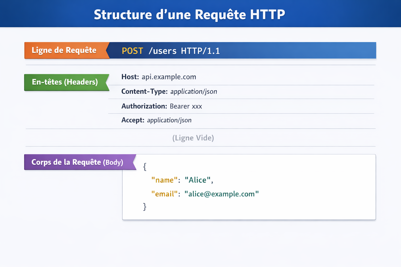Select the Accept header label

133,120
